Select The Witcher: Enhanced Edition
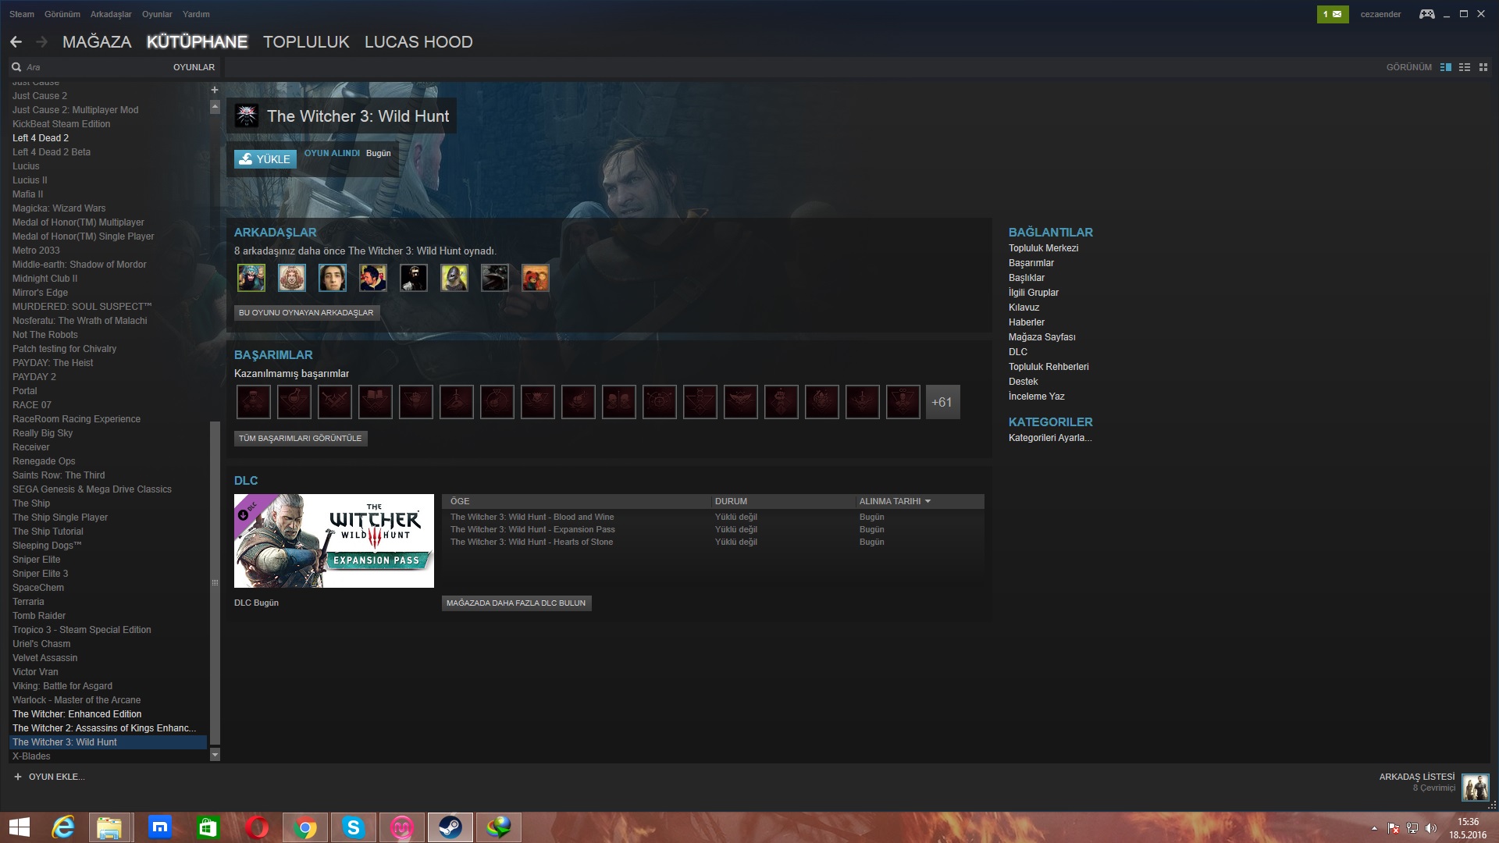The width and height of the screenshot is (1499, 843). click(x=77, y=714)
